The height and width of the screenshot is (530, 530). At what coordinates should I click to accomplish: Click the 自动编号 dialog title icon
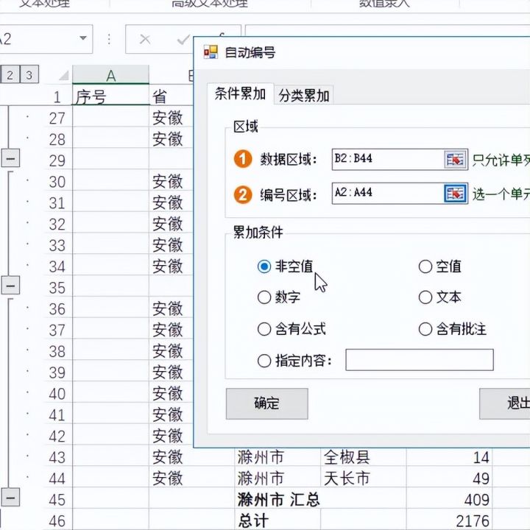(211, 52)
